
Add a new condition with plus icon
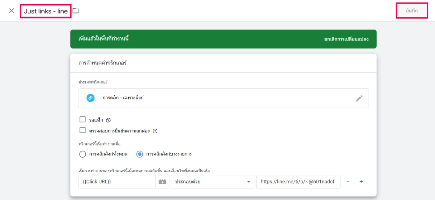361,181
